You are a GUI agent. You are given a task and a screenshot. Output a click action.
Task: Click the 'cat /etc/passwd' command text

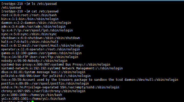click(43, 11)
